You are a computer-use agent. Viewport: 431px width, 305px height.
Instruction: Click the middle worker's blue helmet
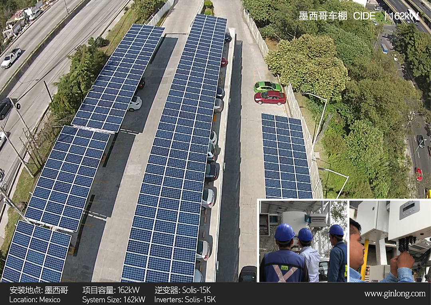point(305,234)
